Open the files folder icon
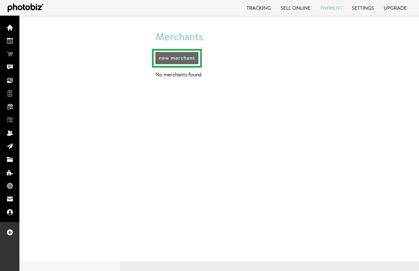Image resolution: width=419 pixels, height=271 pixels. point(10,159)
